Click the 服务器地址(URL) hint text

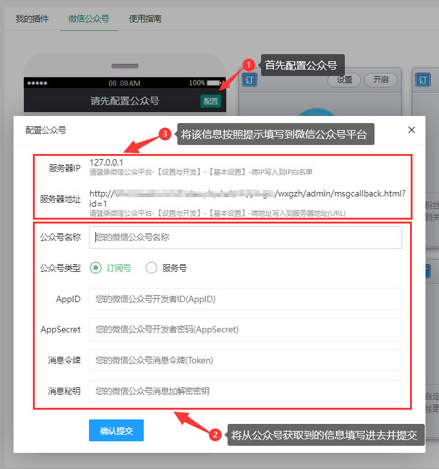217,213
